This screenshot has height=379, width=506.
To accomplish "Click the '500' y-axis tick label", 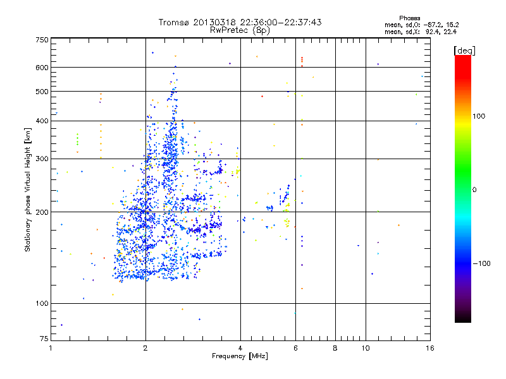I will [x=42, y=92].
